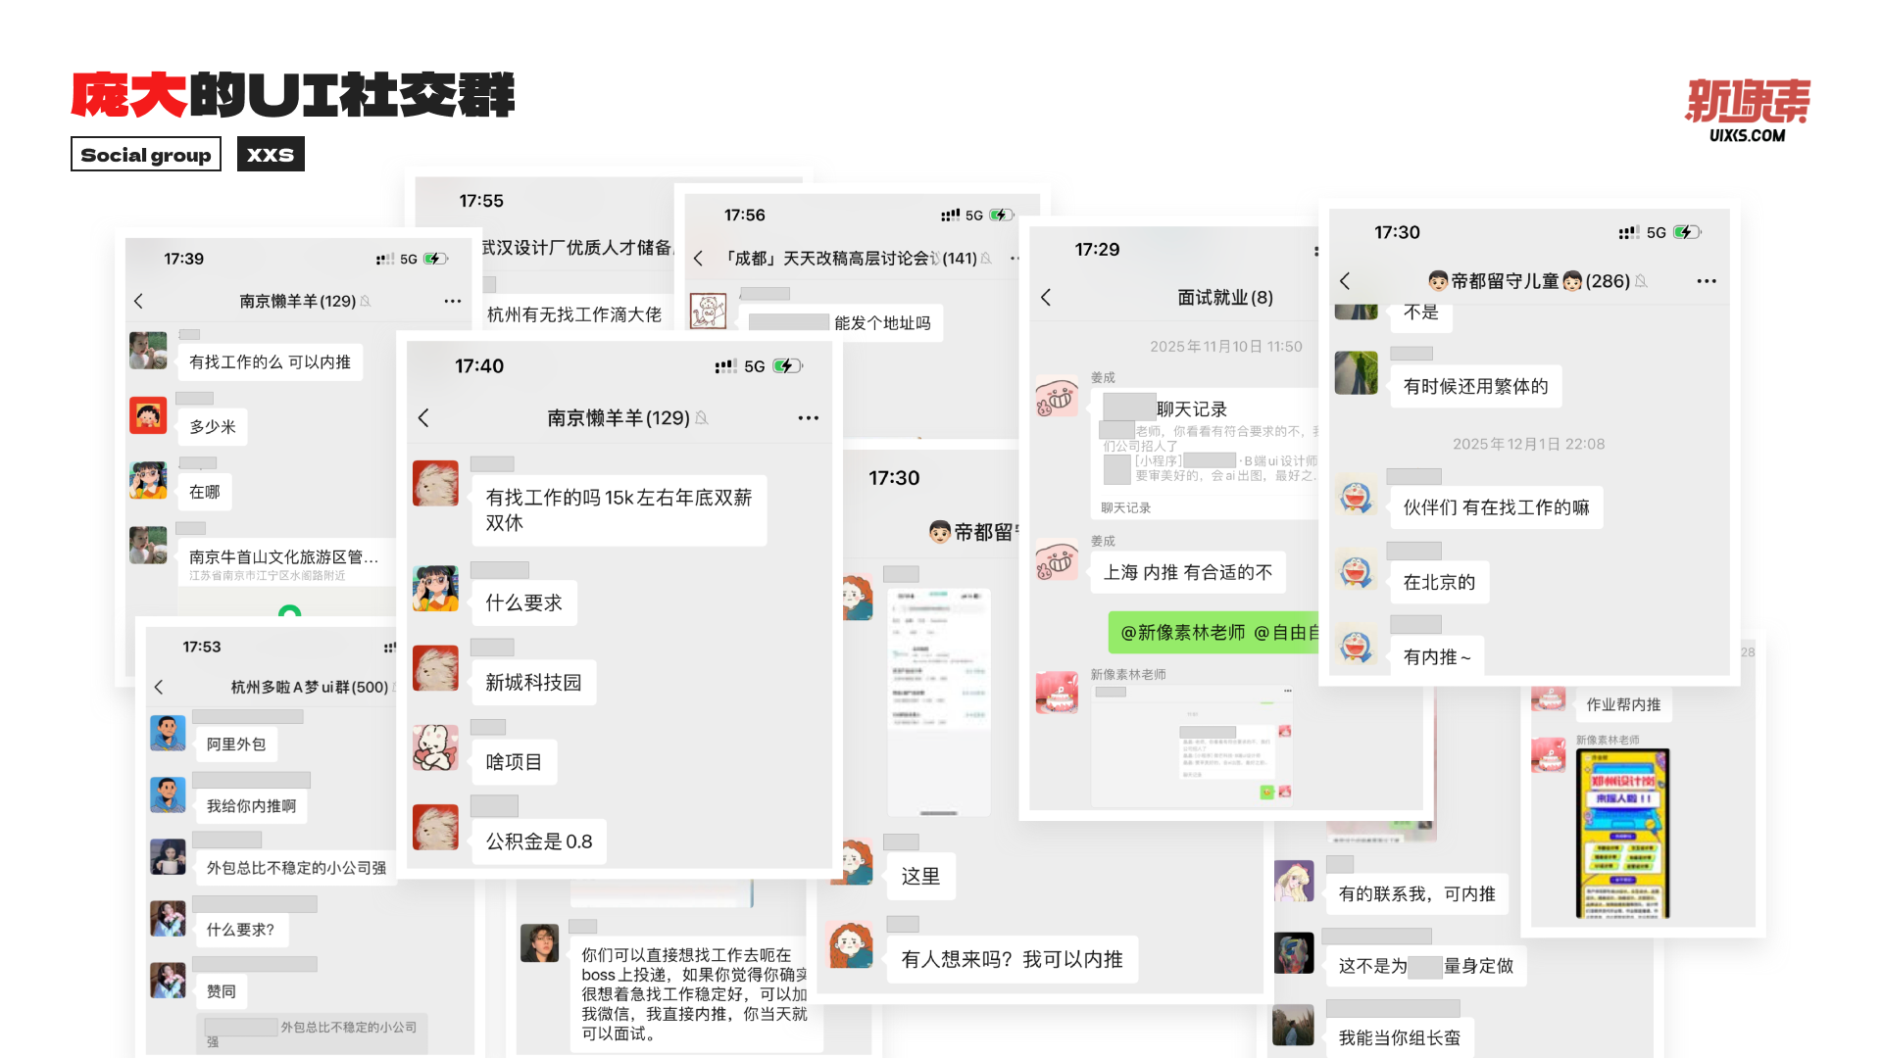
Task: Click the 有人想来吗？我可以内推 message
Action: coord(1012,959)
